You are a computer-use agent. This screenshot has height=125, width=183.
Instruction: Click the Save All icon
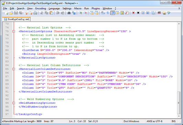[x=21, y=13]
